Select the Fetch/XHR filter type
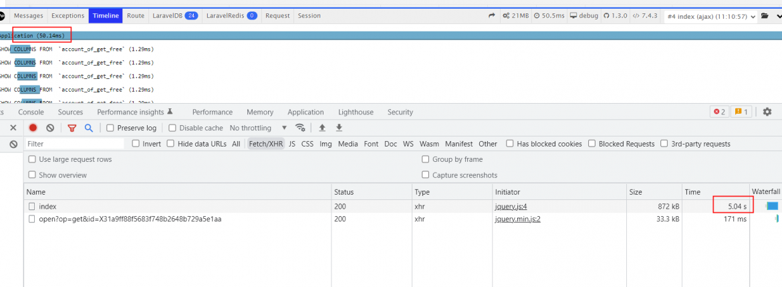This screenshot has width=782, height=287. point(266,144)
